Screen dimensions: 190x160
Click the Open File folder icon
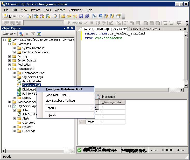pyautogui.click(x=63, y=16)
